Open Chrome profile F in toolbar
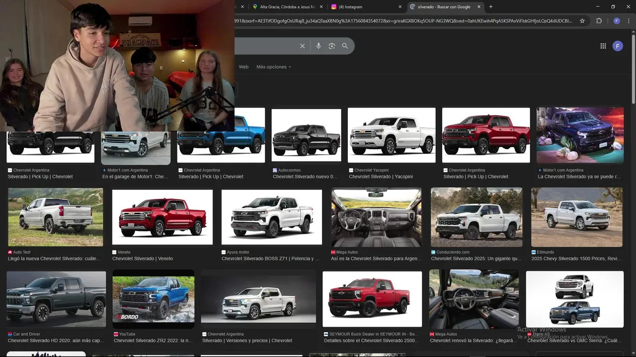 coord(617,21)
